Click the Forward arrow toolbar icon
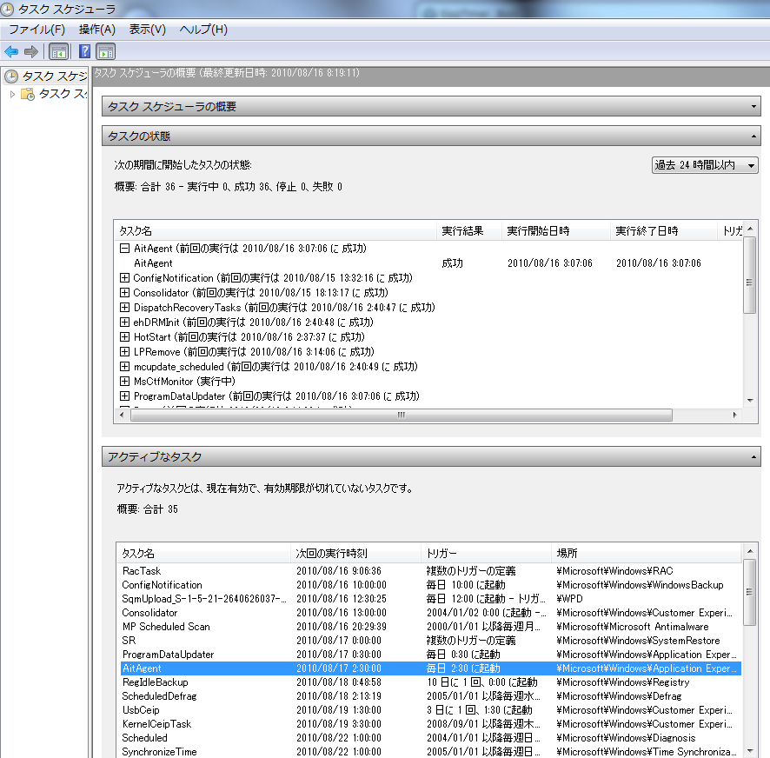770x758 pixels. click(x=31, y=51)
